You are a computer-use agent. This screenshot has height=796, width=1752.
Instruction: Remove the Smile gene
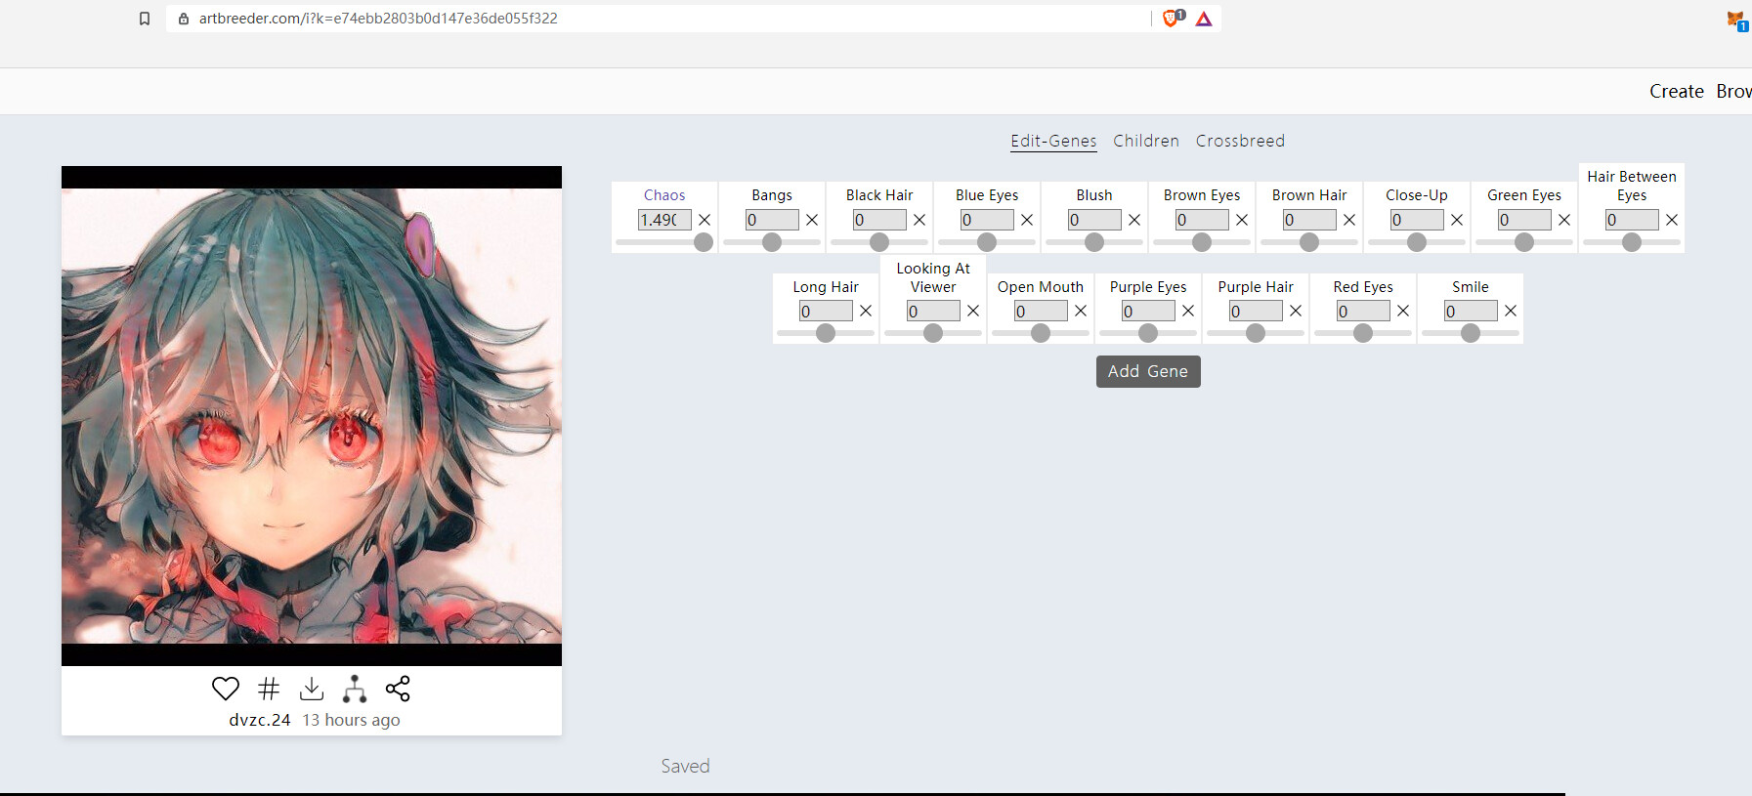pyautogui.click(x=1511, y=311)
